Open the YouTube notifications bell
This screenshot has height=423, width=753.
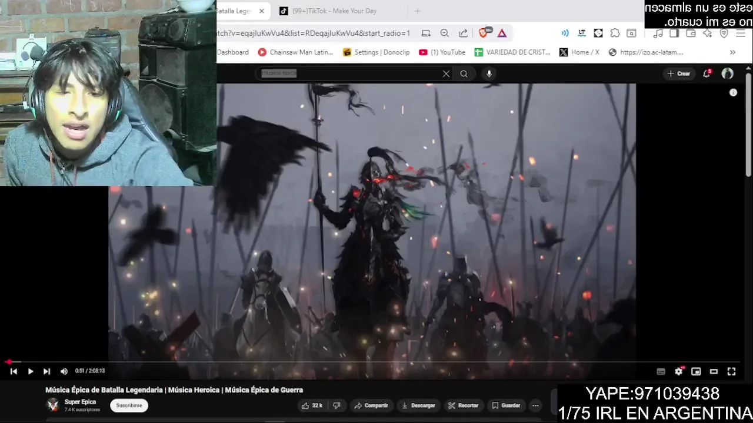707,73
